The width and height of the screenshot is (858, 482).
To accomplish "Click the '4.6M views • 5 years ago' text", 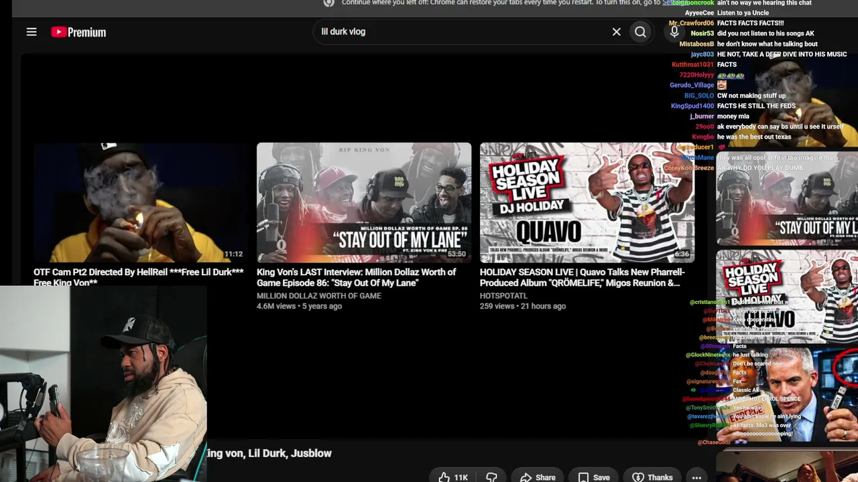I will (x=299, y=306).
